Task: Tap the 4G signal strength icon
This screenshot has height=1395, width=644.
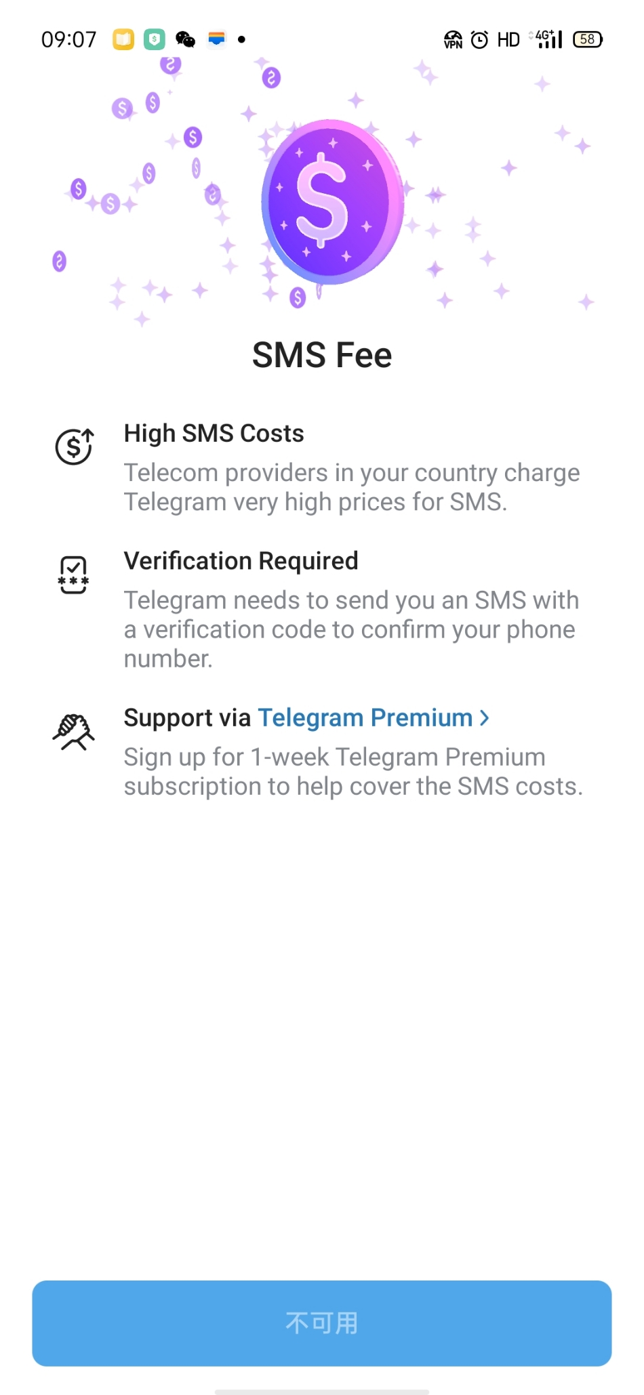Action: point(549,39)
